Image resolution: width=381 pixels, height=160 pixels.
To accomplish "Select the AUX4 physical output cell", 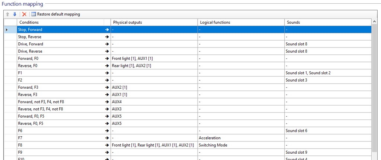I will 154,102.
